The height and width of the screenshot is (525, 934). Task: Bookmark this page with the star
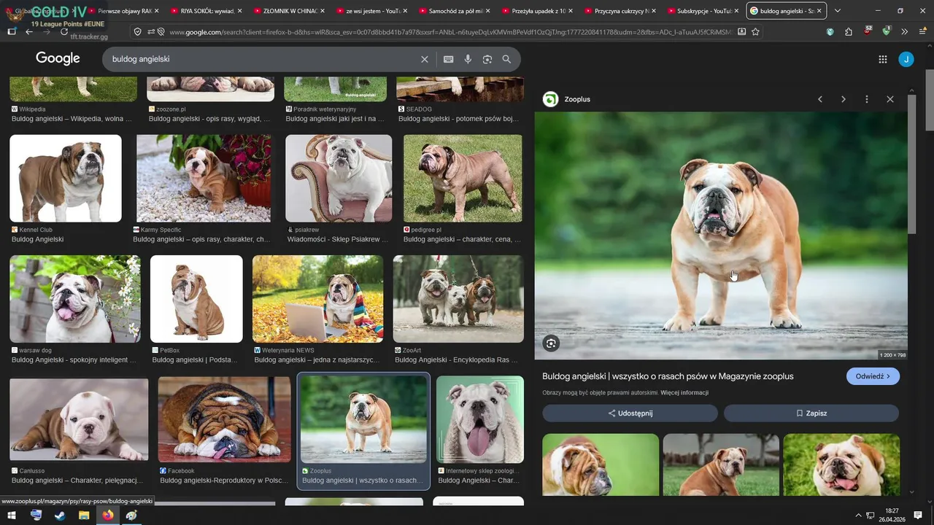(755, 31)
